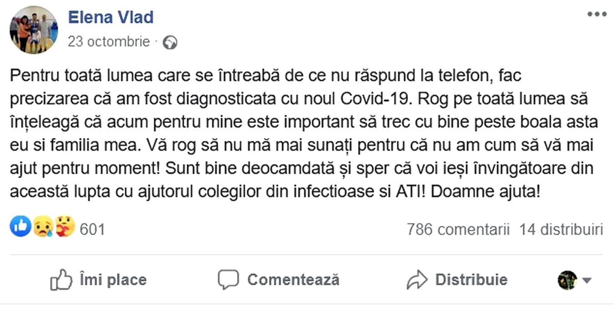The height and width of the screenshot is (318, 614).
Task: Click the globe public-privacy icon
Action: (170, 43)
